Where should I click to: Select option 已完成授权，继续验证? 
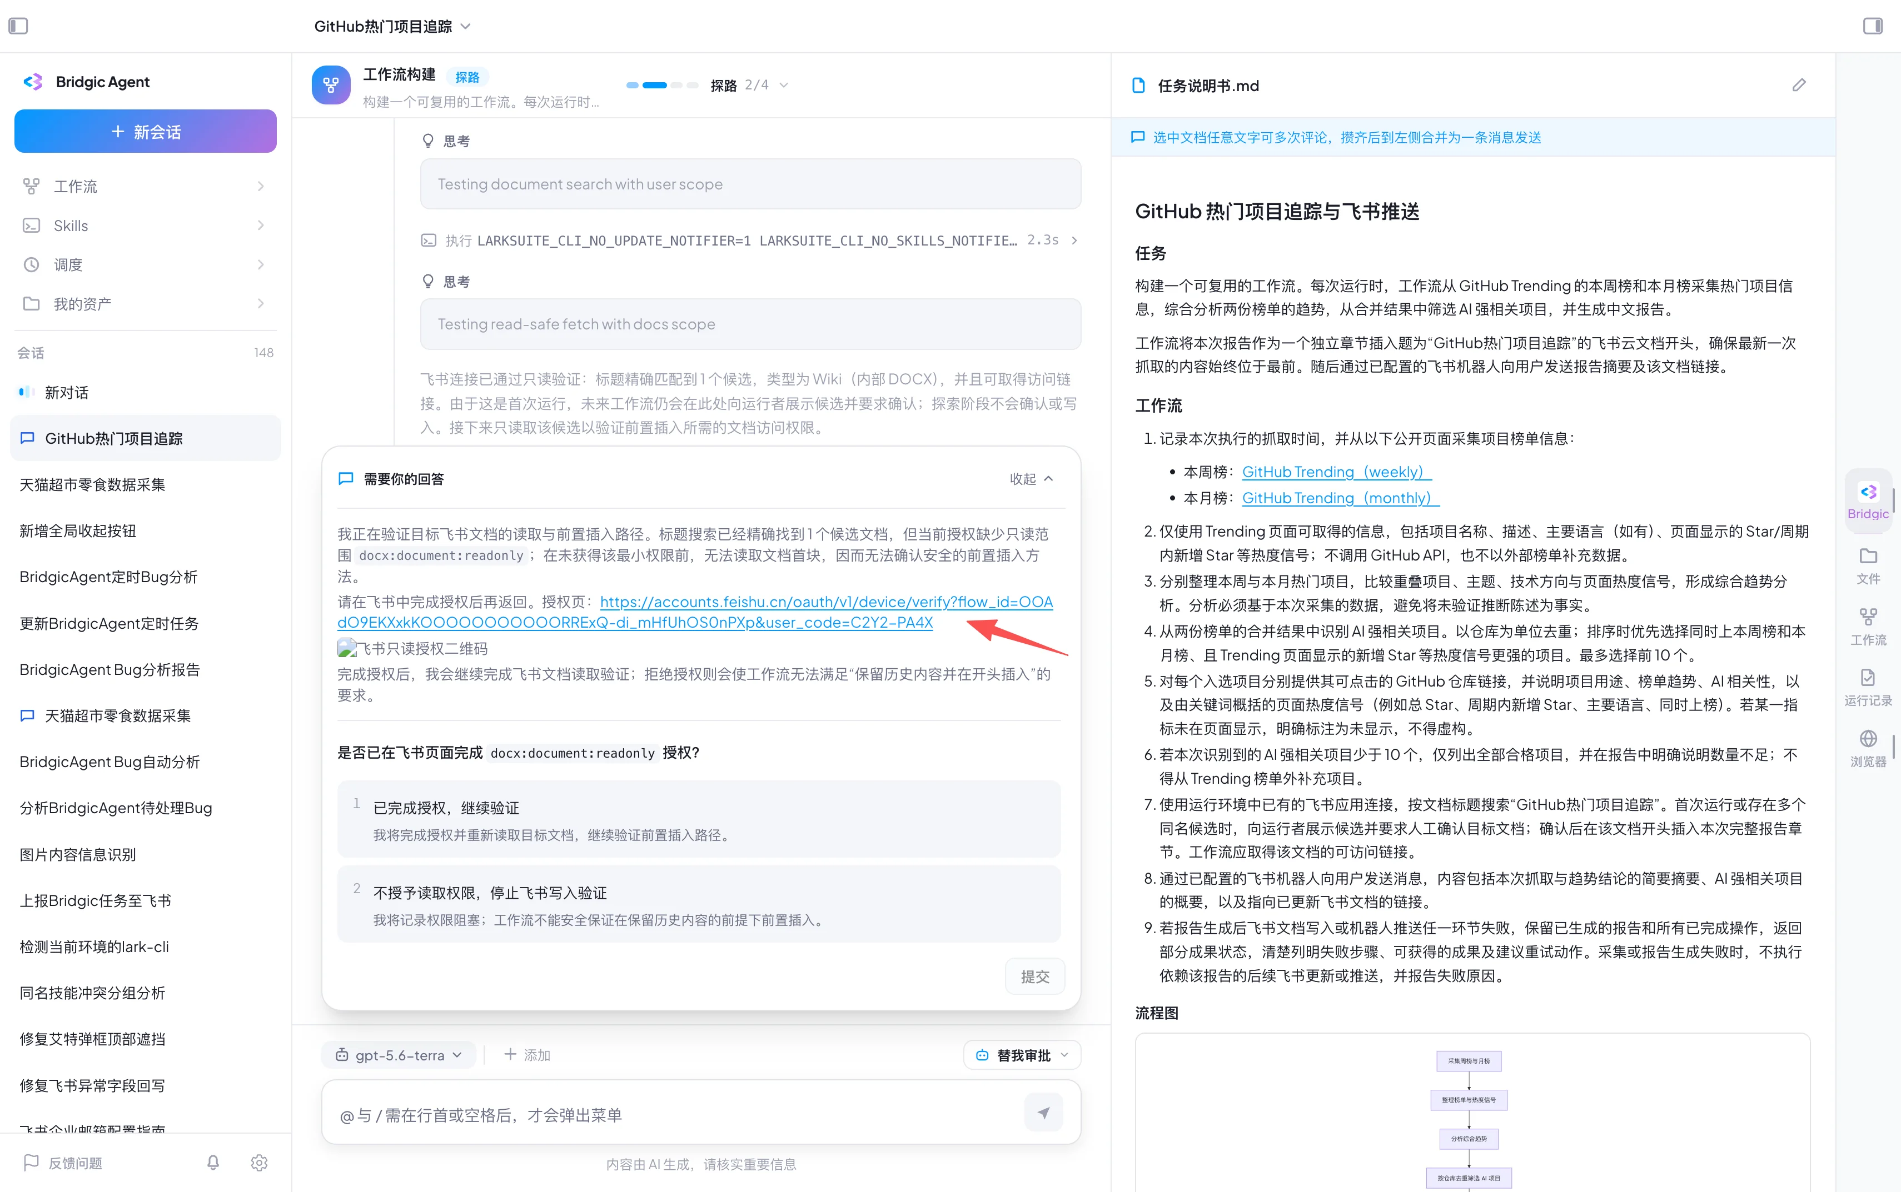698,819
